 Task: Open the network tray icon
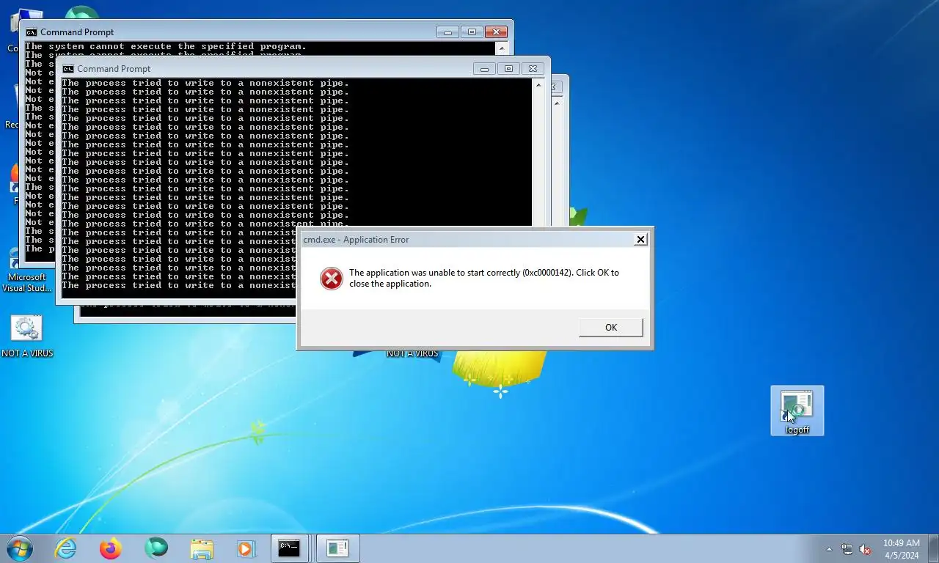[847, 549]
